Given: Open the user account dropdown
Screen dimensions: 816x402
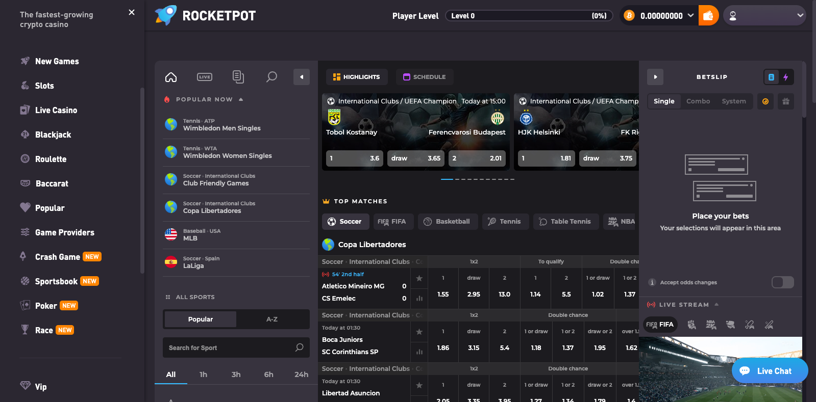Looking at the screenshot, I should [x=764, y=16].
